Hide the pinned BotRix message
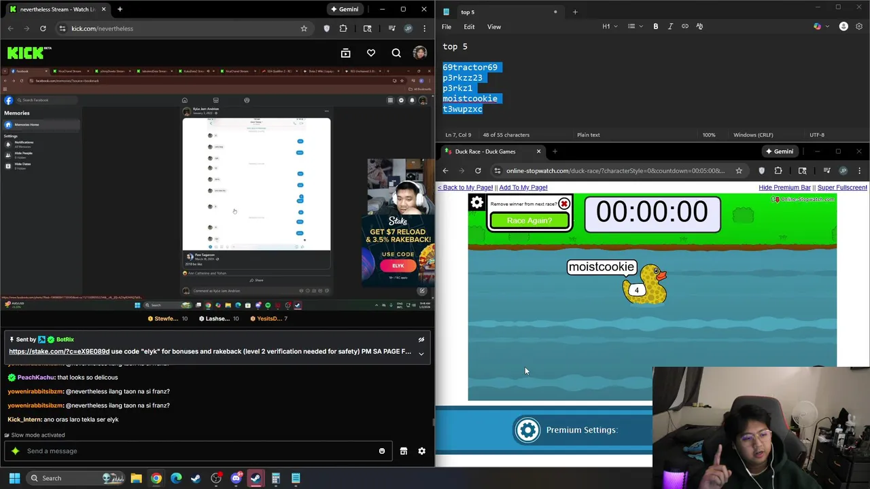 [421, 340]
